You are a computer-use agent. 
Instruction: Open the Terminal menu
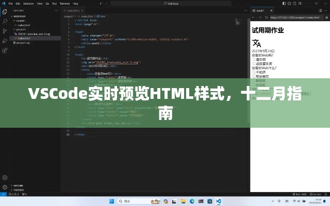[x=64, y=4]
